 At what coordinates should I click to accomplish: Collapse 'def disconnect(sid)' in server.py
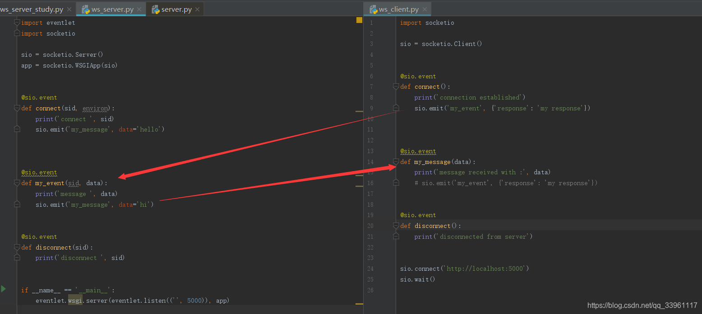17,247
